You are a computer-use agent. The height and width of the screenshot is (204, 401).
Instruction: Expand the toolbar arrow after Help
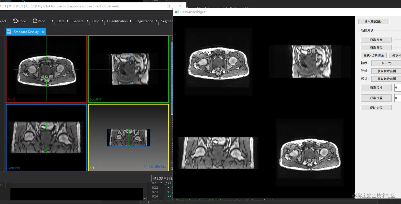tap(102, 21)
